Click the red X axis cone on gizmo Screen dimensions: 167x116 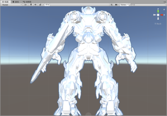click(162, 15)
